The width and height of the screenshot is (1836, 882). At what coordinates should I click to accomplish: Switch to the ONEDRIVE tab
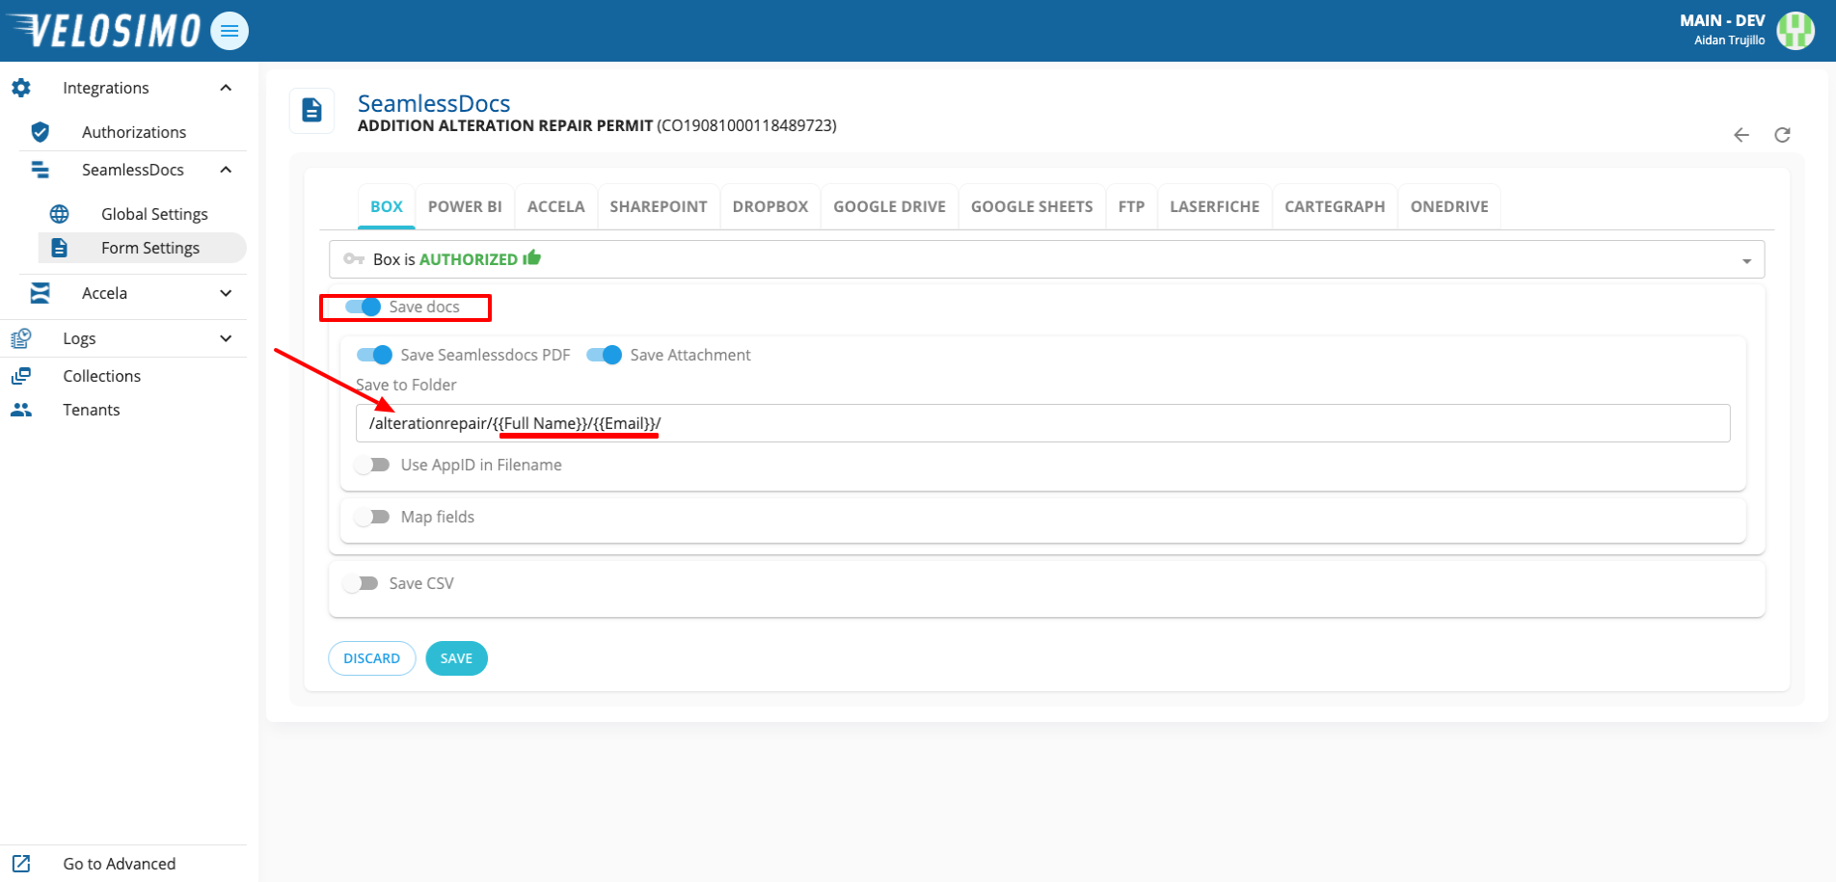click(x=1449, y=206)
